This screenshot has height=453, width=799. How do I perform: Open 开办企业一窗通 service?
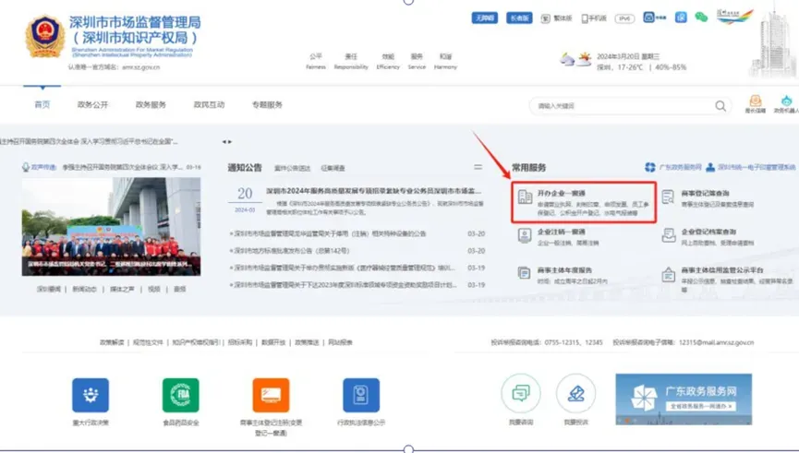584,203
